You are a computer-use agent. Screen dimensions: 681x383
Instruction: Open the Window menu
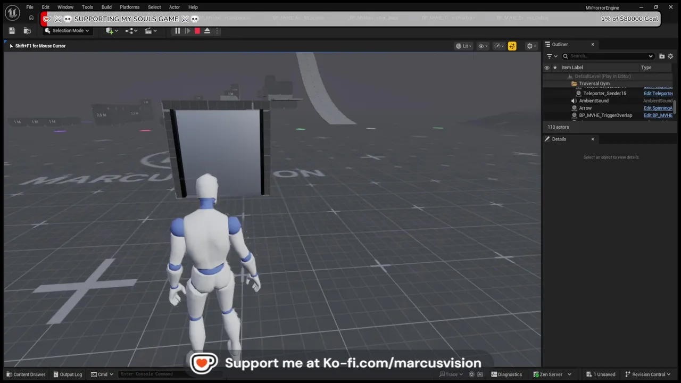65,7
